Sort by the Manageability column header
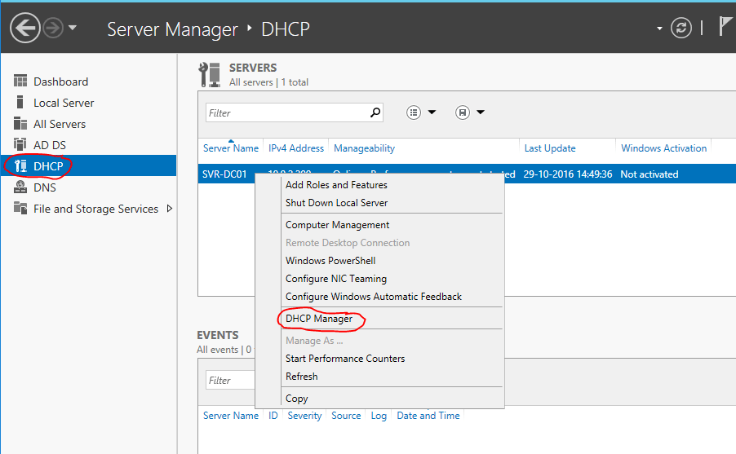Image resolution: width=736 pixels, height=454 pixels. 364,148
